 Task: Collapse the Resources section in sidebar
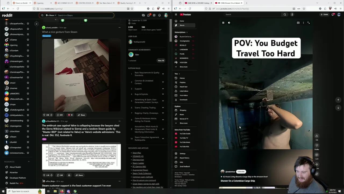click(29, 162)
